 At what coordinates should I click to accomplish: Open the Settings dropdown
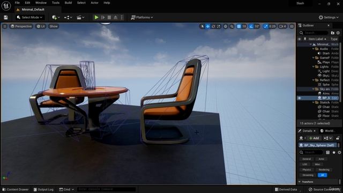pos(329,17)
